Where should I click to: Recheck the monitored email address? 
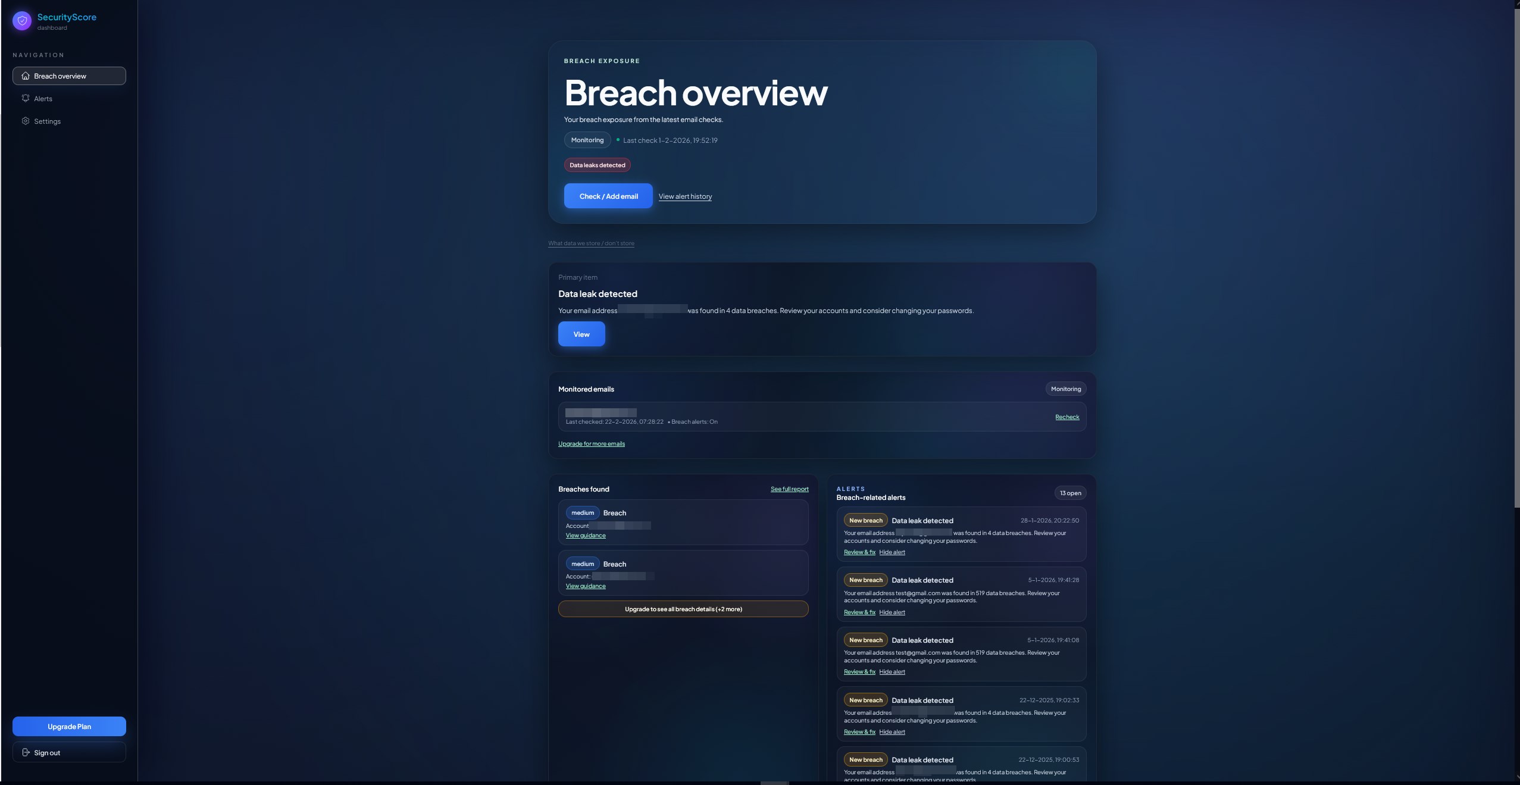(1065, 417)
